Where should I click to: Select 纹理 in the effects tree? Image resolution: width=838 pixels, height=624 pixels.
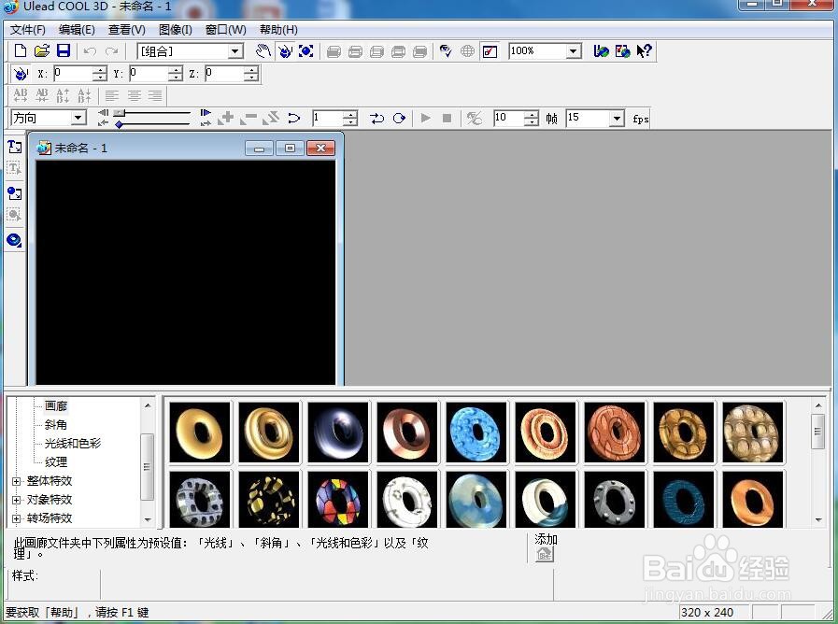pos(55,462)
